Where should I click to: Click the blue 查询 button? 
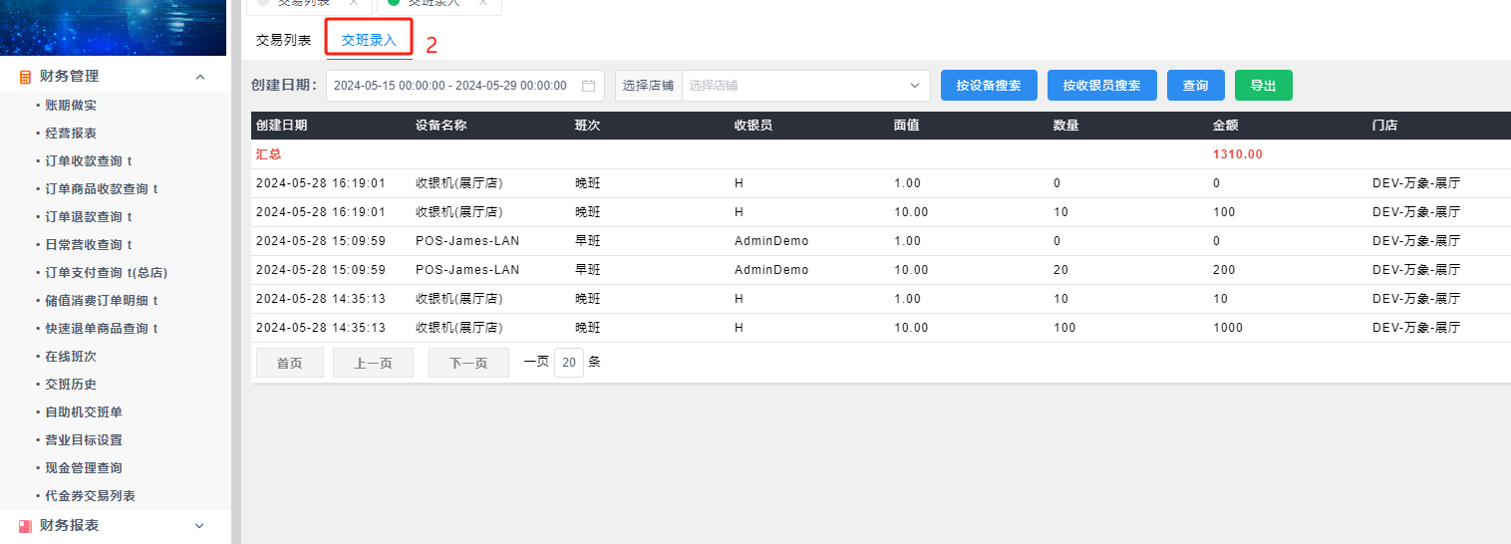(x=1195, y=86)
